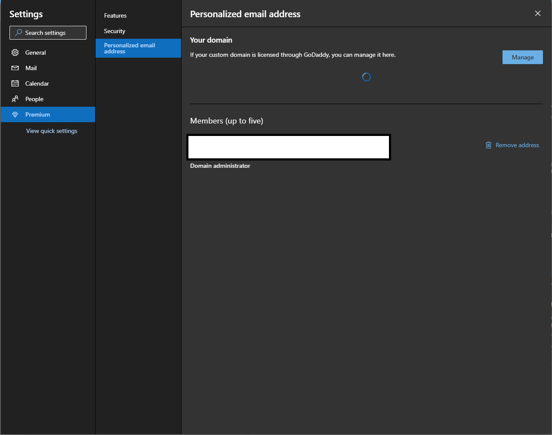Click the Premium diamond icon
This screenshot has height=435, width=552.
pos(15,114)
